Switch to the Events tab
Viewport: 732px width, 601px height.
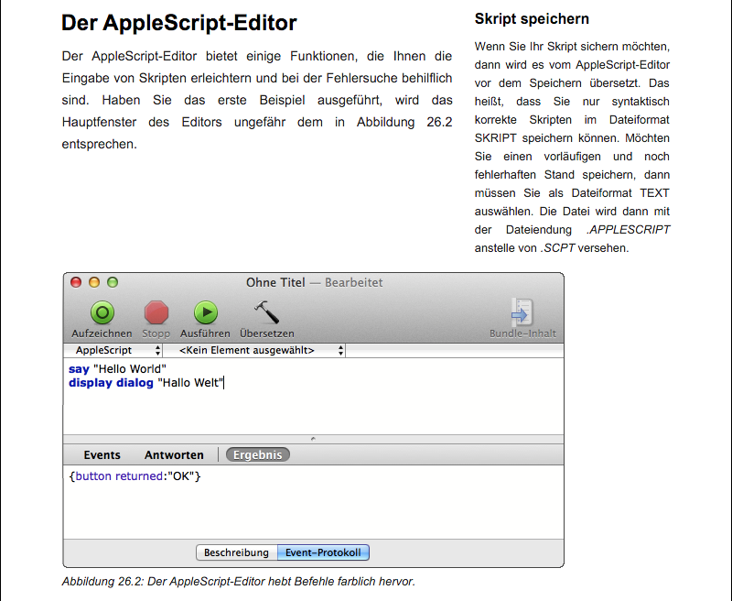coord(102,454)
